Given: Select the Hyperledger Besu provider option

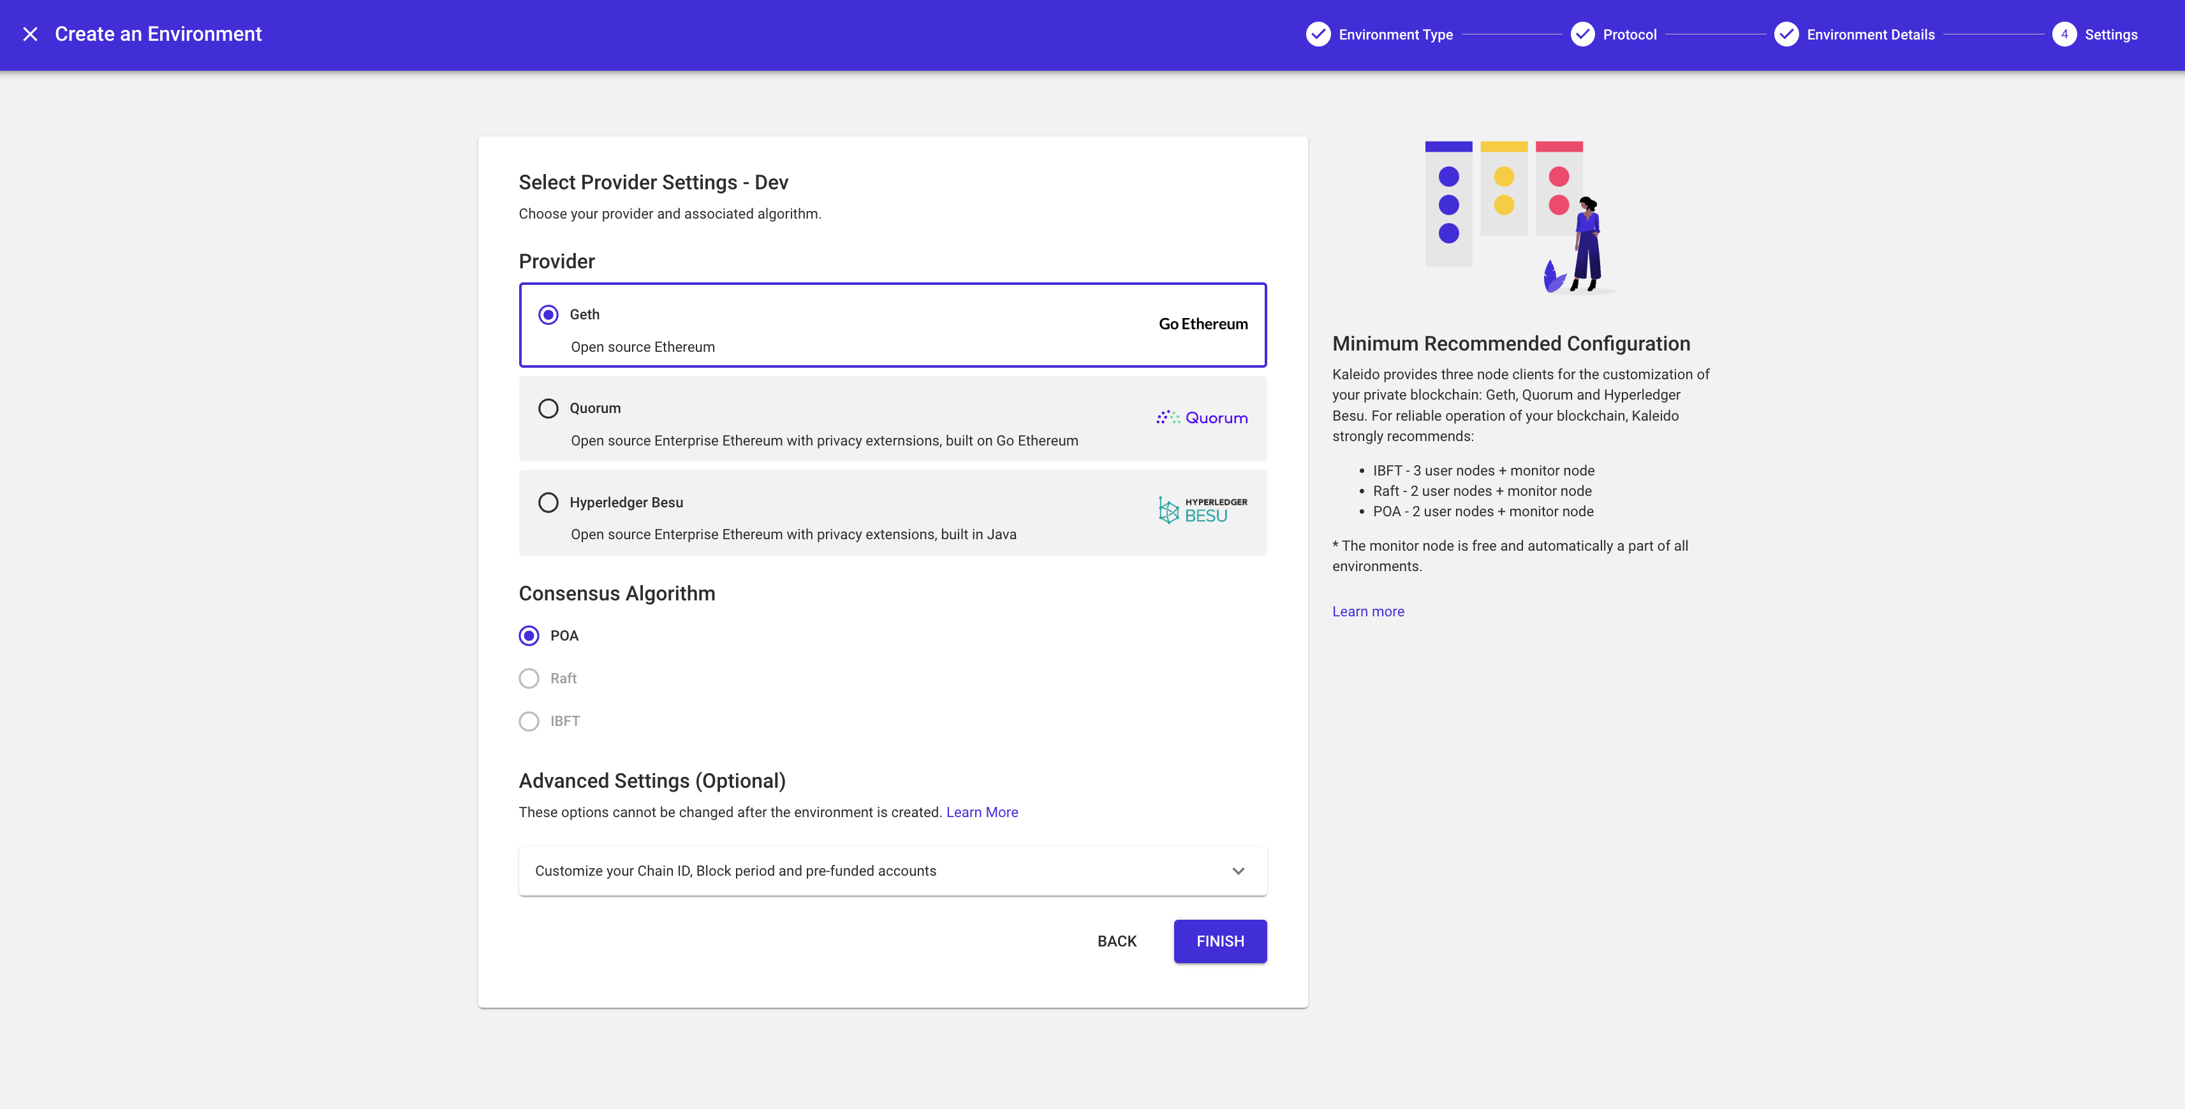Looking at the screenshot, I should 549,502.
